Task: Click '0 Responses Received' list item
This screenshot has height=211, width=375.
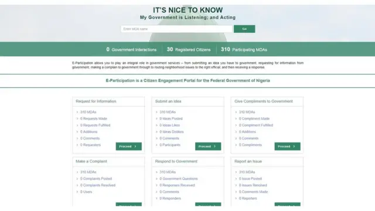Action: pos(177,185)
